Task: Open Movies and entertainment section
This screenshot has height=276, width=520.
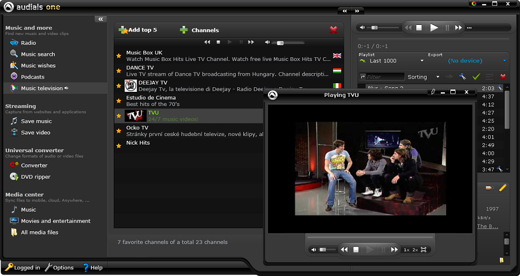Action: click(50, 221)
